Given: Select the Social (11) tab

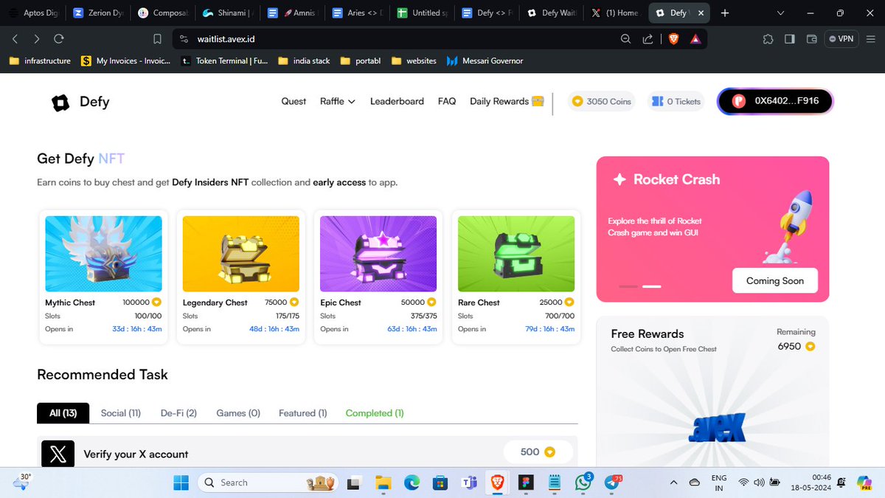Looking at the screenshot, I should pyautogui.click(x=121, y=413).
